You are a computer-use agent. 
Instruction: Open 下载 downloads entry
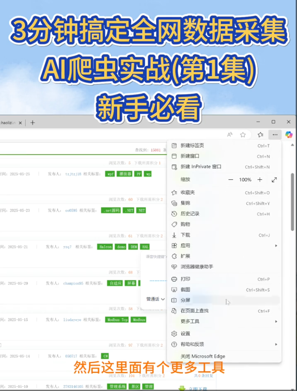[224, 235]
